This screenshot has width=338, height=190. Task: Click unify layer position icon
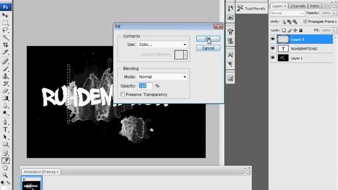click(x=284, y=22)
